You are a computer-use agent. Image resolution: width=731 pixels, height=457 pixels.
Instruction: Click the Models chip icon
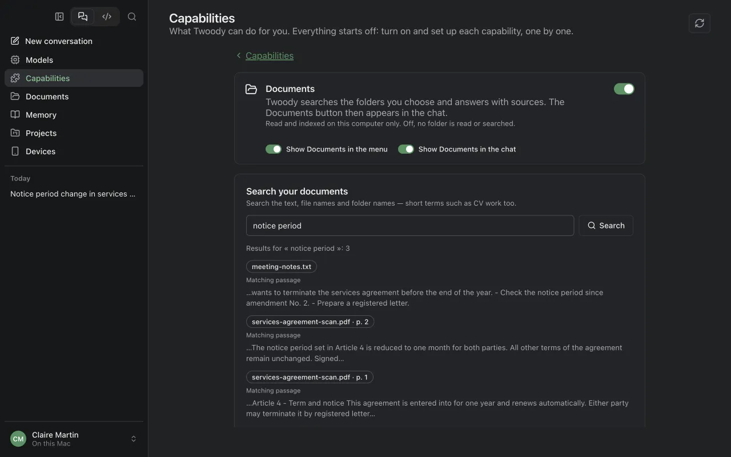[15, 60]
